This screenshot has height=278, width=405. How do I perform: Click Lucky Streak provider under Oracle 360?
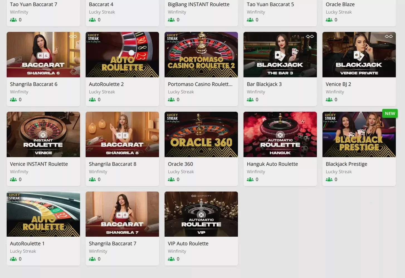coord(181,172)
